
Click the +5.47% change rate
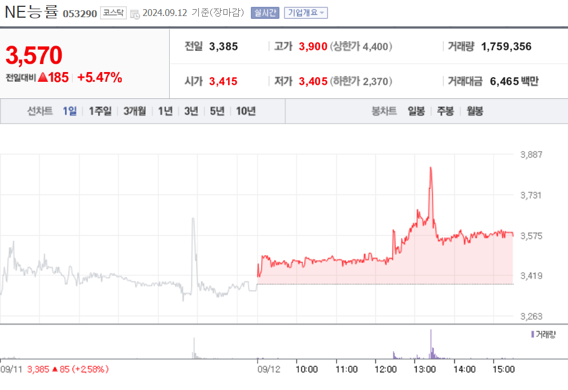tap(99, 78)
